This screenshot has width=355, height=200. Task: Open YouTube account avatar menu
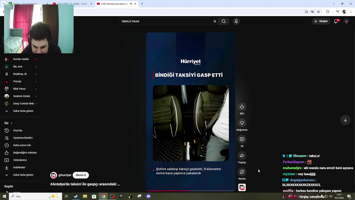point(346,21)
